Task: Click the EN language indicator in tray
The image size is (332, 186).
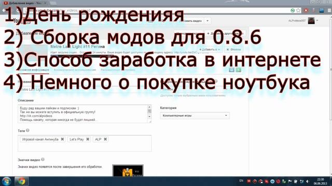Action: pos(241,181)
